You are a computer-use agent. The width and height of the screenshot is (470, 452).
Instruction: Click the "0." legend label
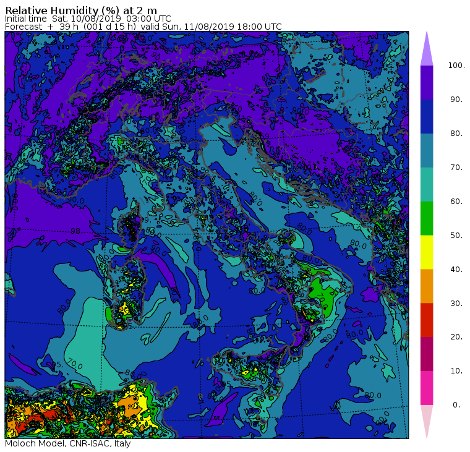click(456, 404)
